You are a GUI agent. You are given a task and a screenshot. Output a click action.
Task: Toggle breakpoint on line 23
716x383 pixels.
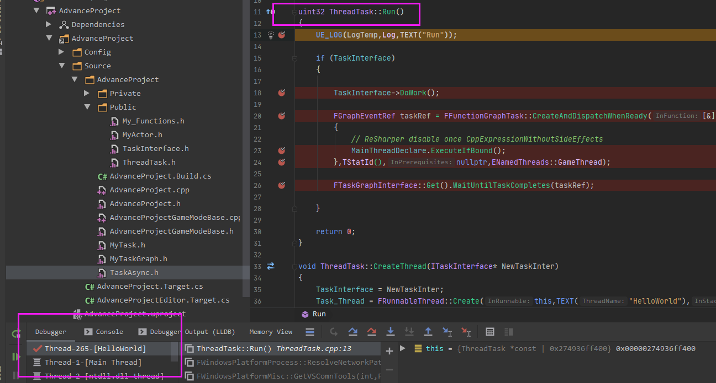pos(282,150)
